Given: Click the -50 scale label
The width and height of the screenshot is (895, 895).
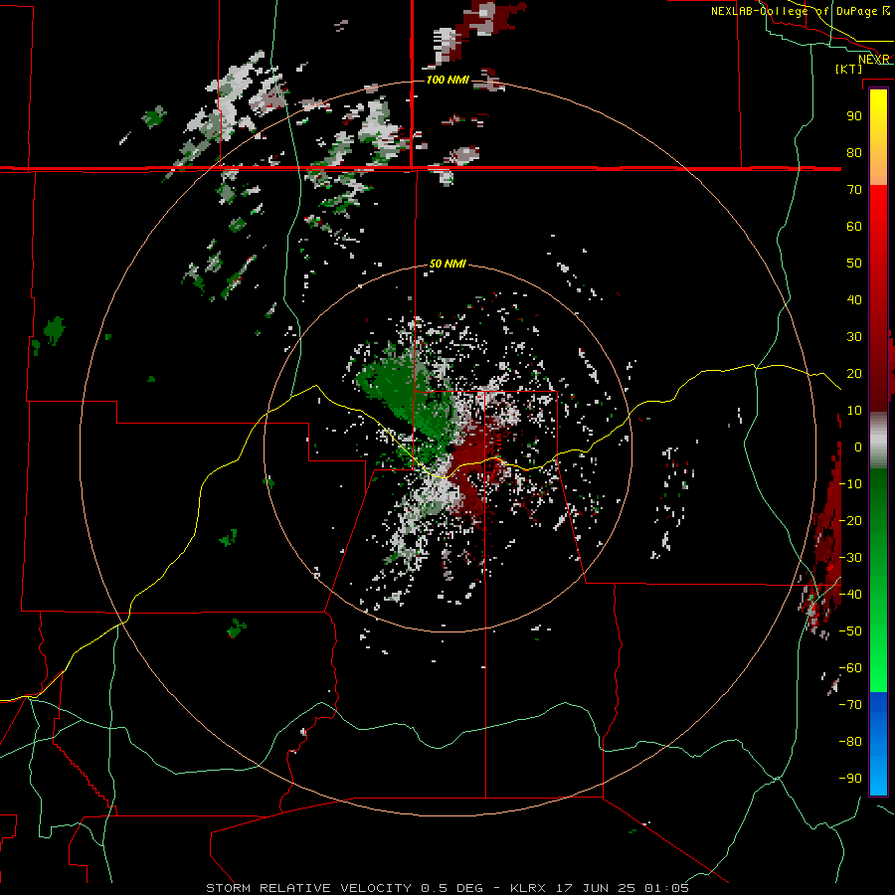Looking at the screenshot, I should [850, 631].
